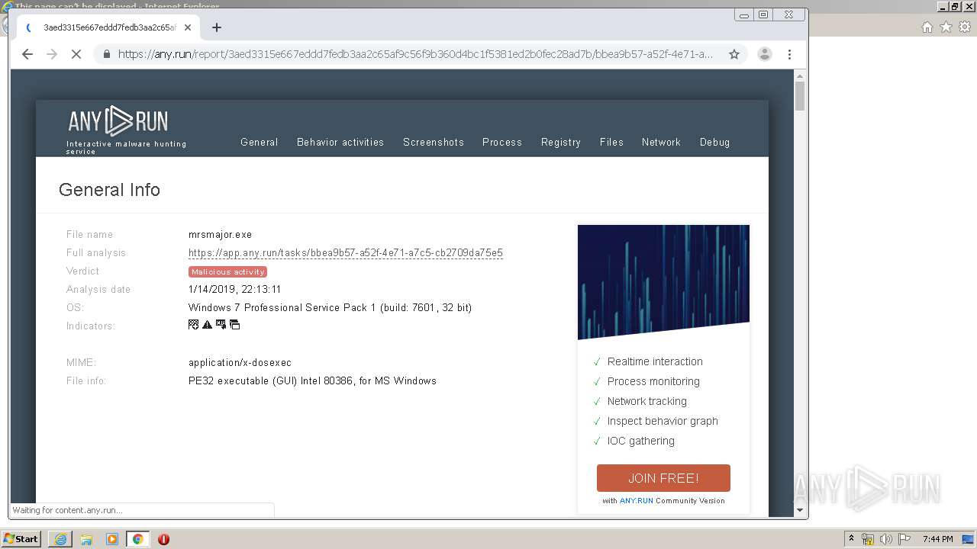Select the tab titled 3aed3315e667eddd7fedb3aa2c65af

pos(107,27)
